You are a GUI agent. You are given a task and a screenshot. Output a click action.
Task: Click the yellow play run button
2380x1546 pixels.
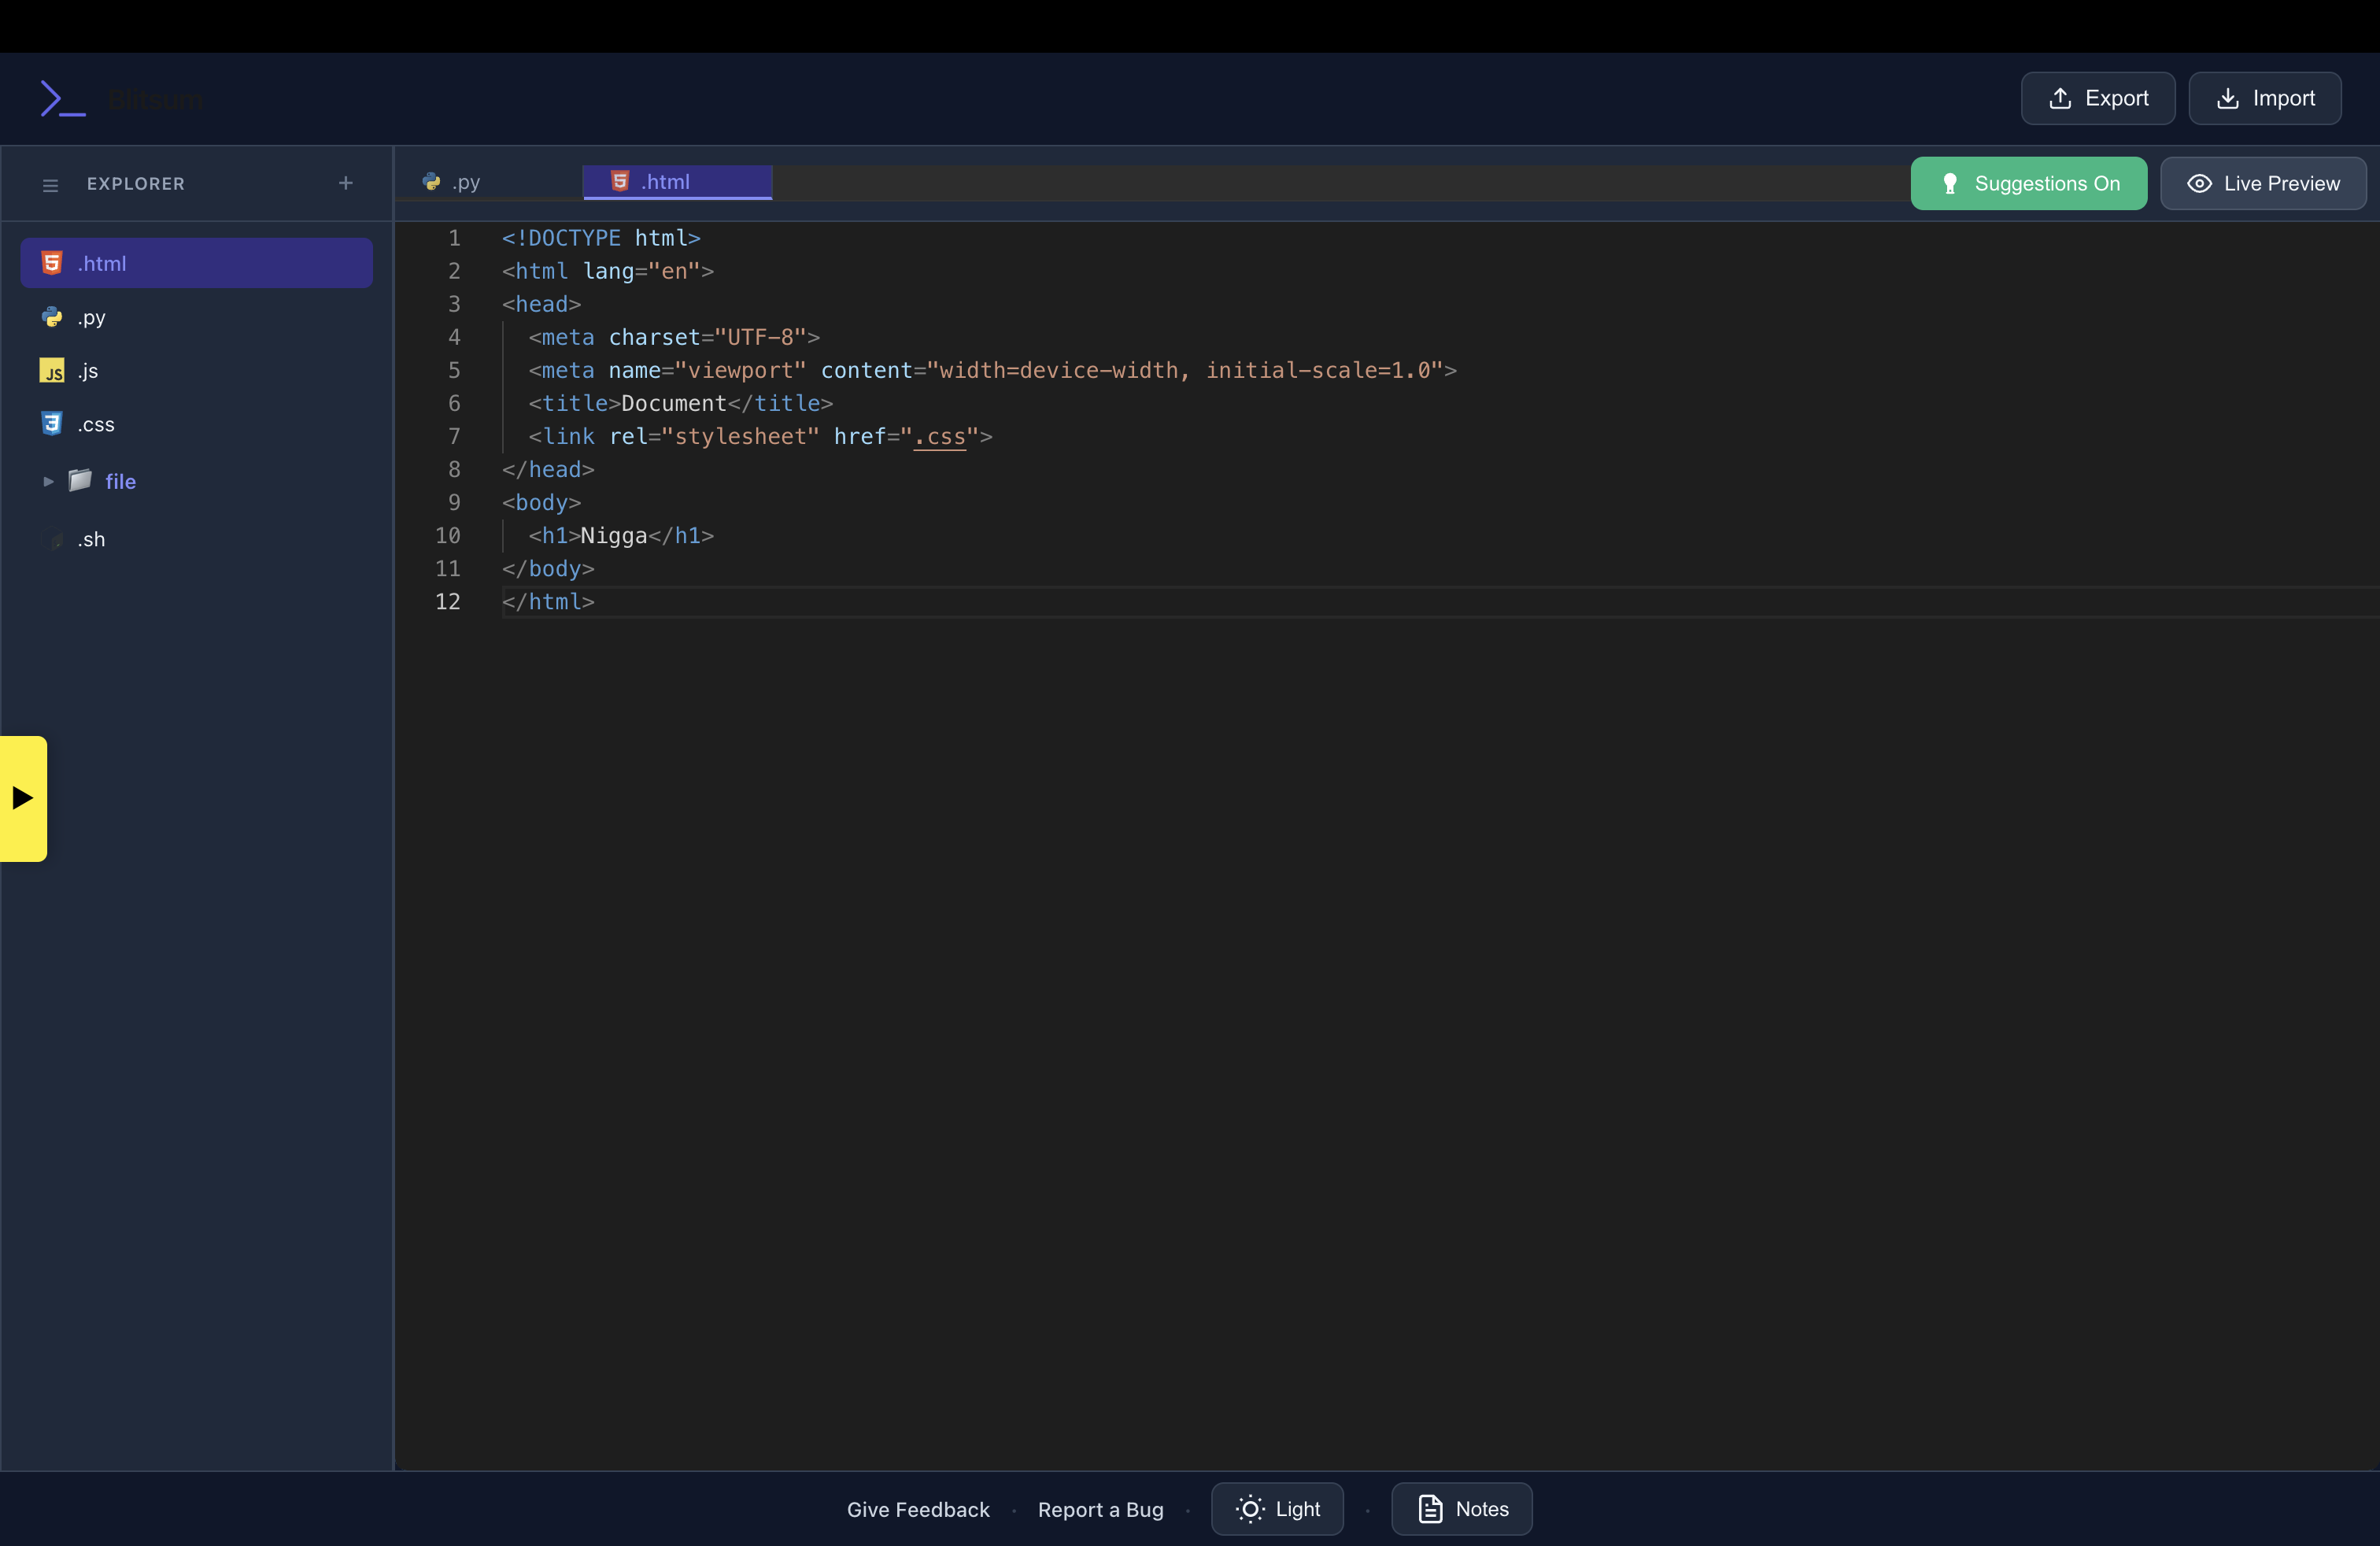23,798
